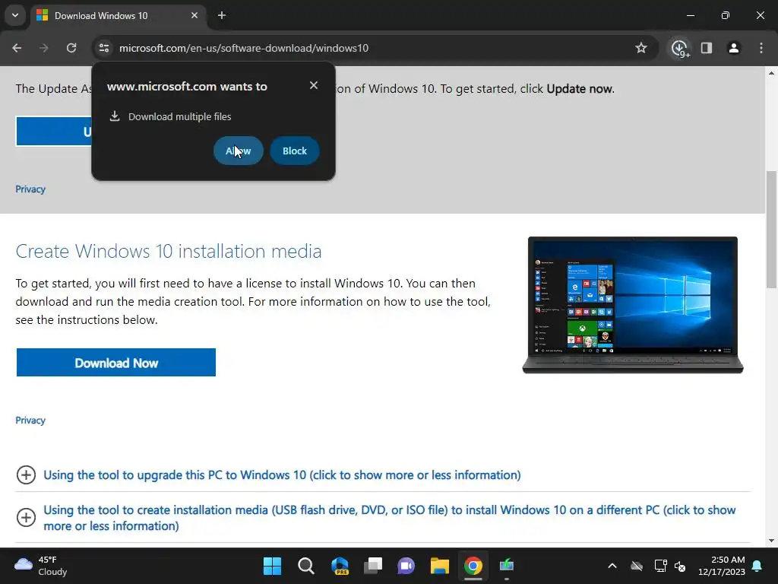
Task: Open network status tray icon
Action: [660, 566]
